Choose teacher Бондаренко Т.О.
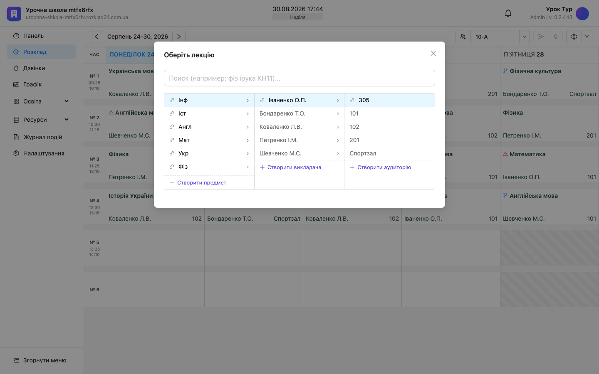Image resolution: width=599 pixels, height=374 pixels. click(299, 113)
